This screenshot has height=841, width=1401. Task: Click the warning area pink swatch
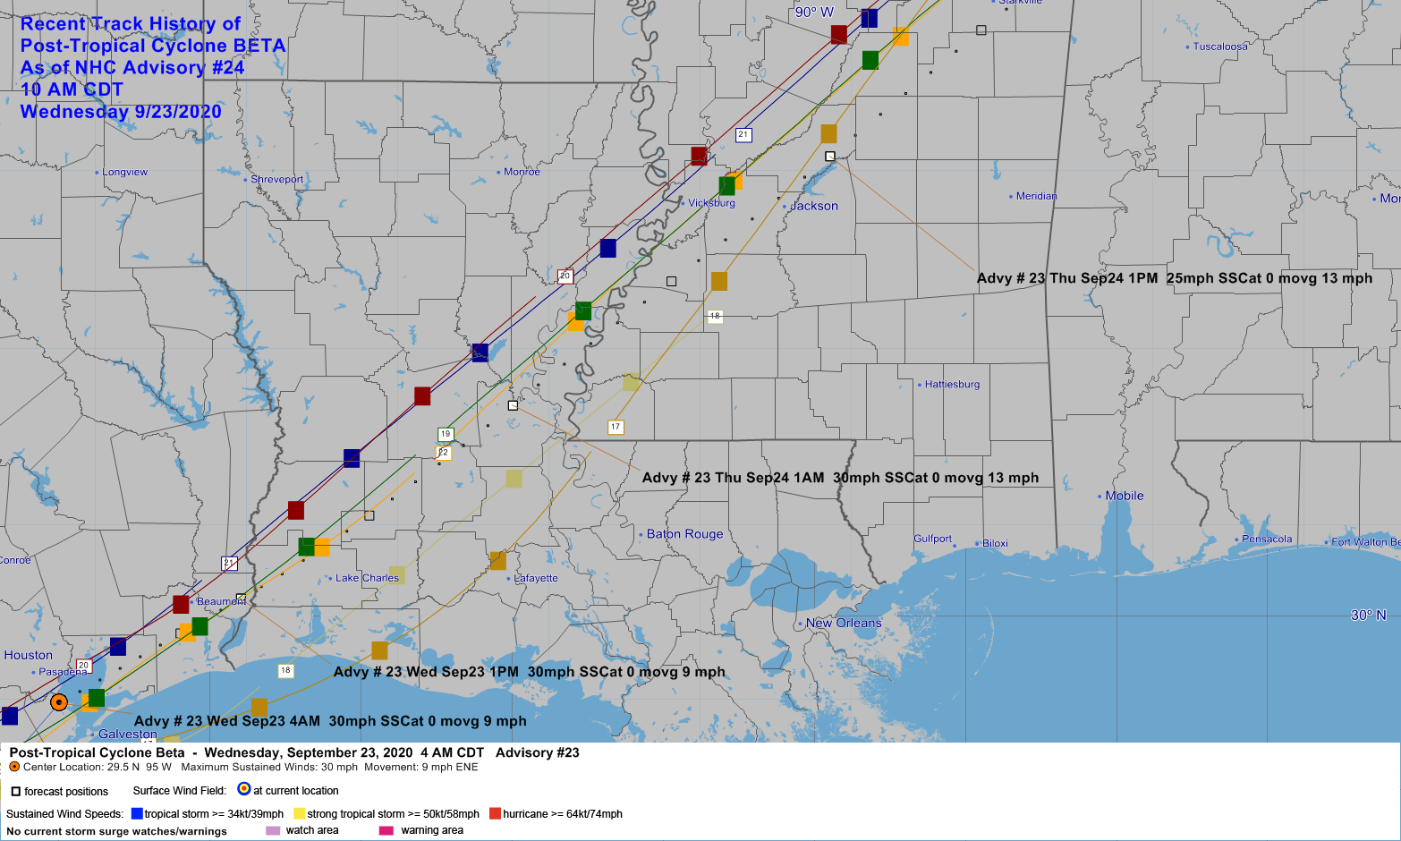coord(386,830)
